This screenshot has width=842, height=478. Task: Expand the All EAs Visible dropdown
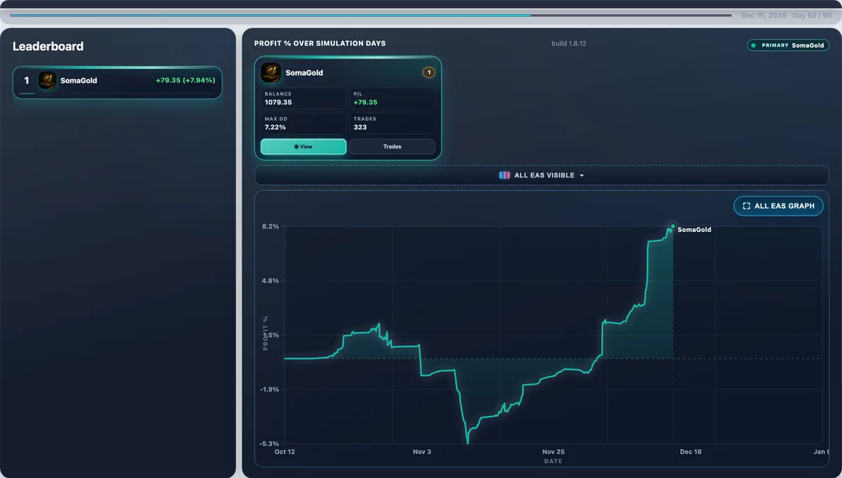click(x=542, y=175)
